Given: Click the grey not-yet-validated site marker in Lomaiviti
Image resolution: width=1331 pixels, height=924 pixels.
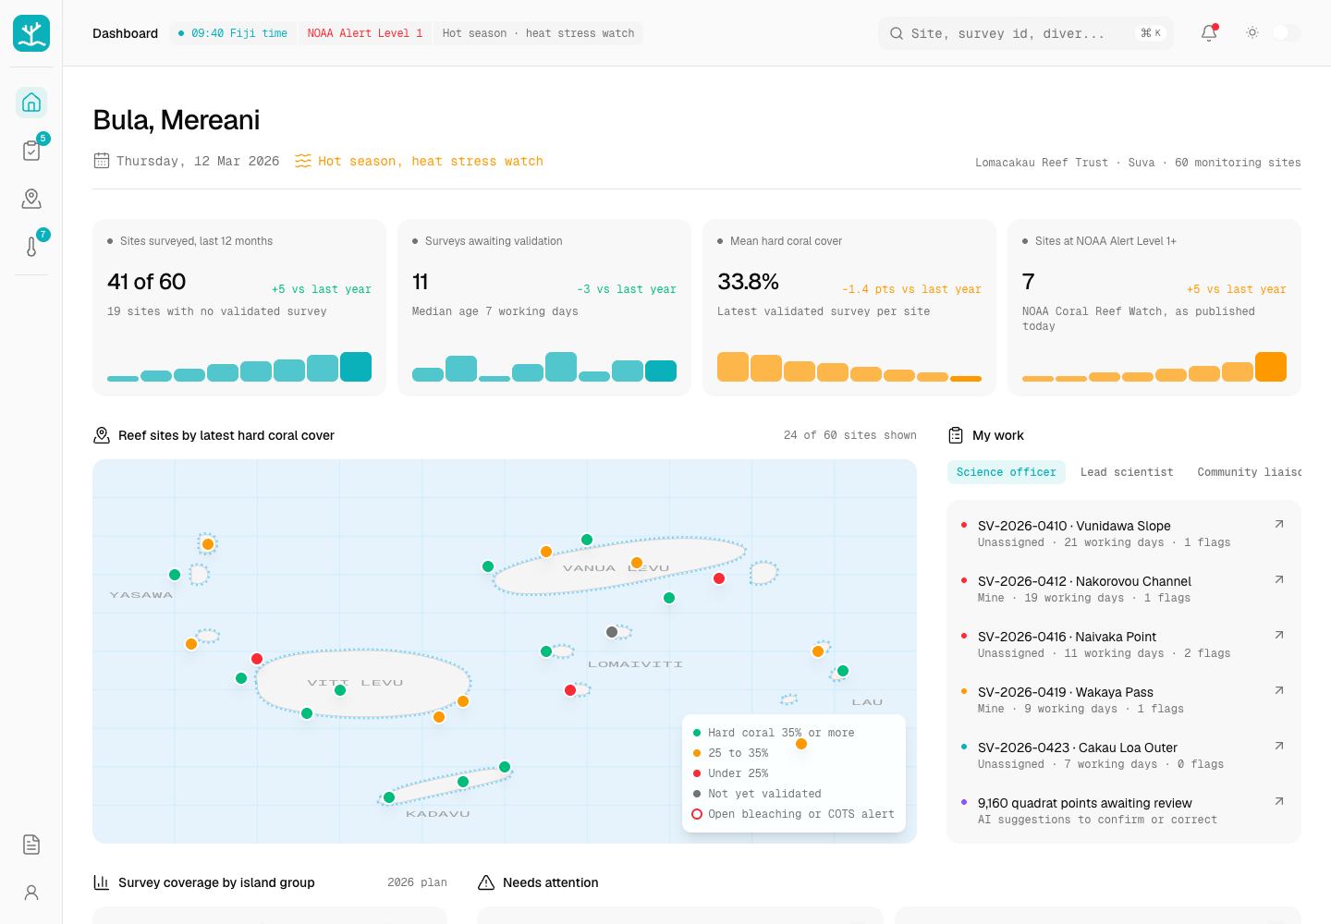Looking at the screenshot, I should 612,632.
